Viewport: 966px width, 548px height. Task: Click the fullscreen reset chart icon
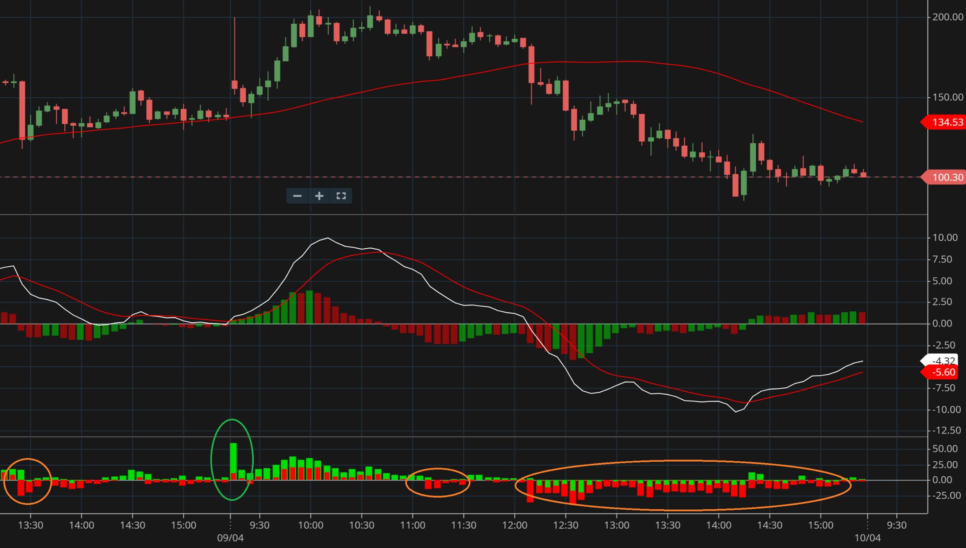[341, 196]
